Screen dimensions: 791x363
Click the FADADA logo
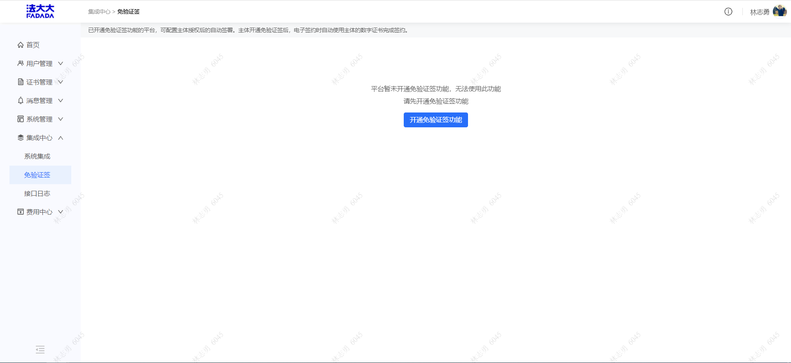[40, 11]
